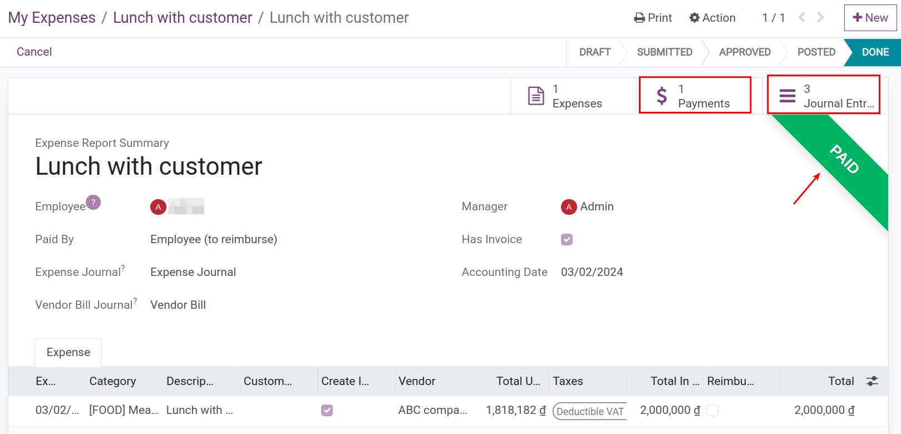Click the Admin manager name
This screenshot has width=901, height=434.
coord(597,206)
